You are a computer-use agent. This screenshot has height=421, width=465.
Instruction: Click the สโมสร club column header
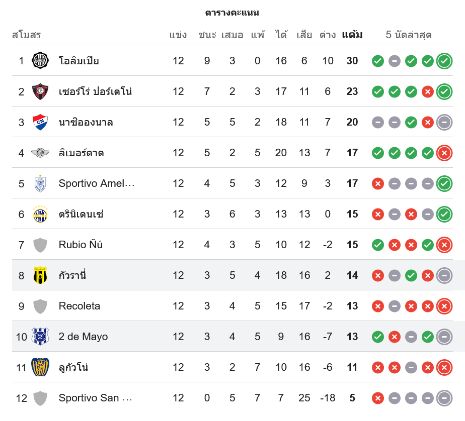26,35
